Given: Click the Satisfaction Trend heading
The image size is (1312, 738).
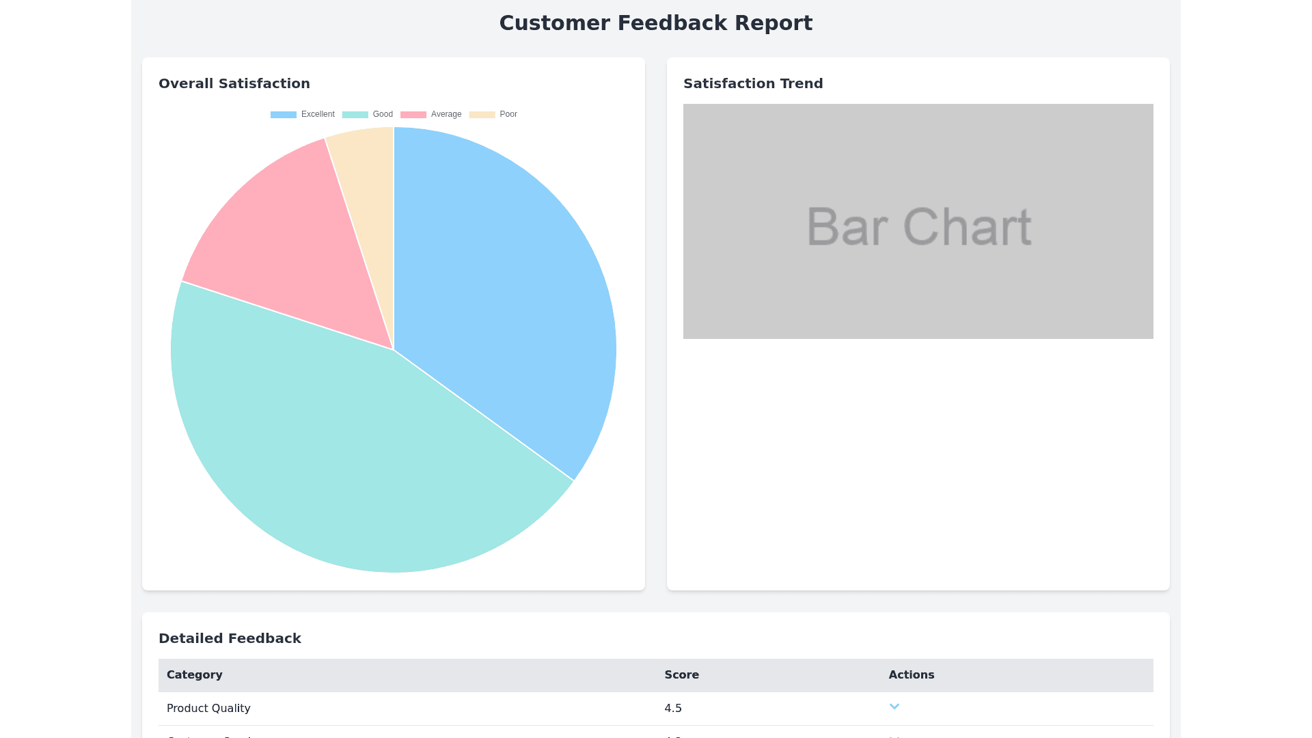Looking at the screenshot, I should point(753,83).
